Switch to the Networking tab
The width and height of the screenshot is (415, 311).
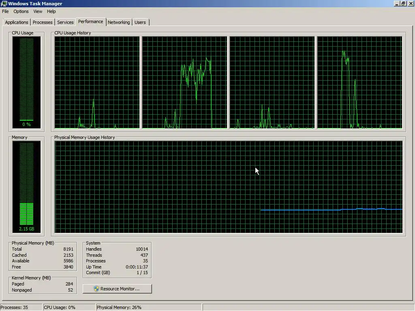119,22
